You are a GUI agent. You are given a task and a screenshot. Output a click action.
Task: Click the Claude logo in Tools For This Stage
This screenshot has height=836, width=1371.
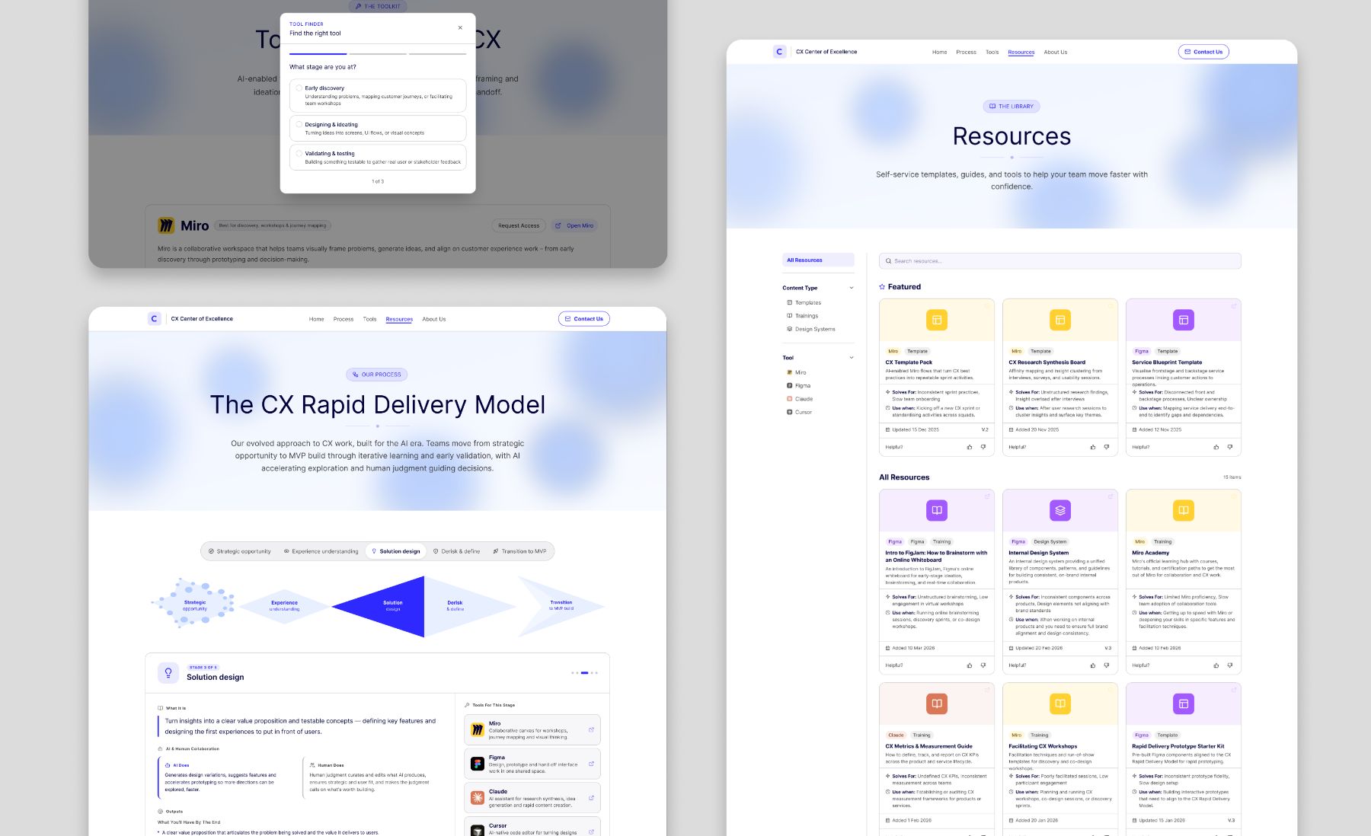click(478, 798)
